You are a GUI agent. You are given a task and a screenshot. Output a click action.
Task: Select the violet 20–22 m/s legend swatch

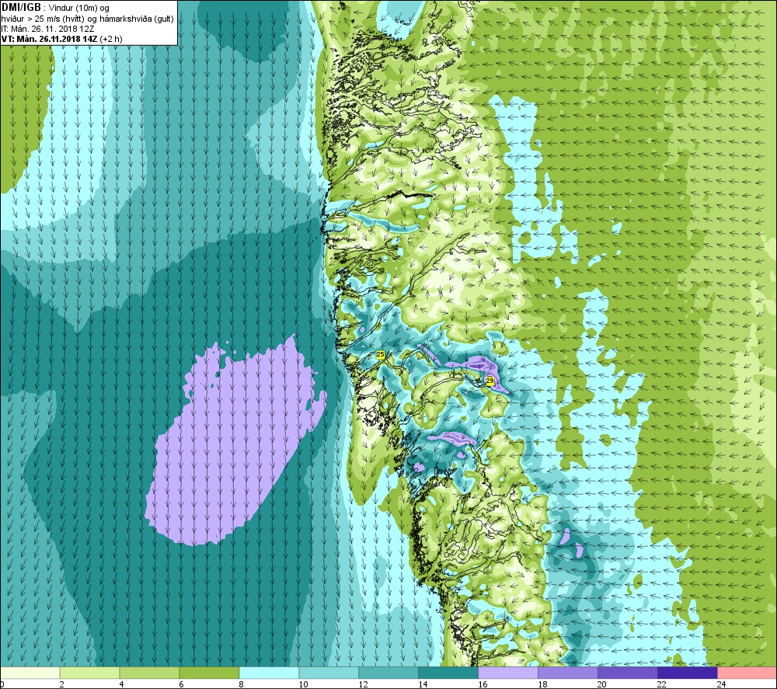[x=627, y=673]
